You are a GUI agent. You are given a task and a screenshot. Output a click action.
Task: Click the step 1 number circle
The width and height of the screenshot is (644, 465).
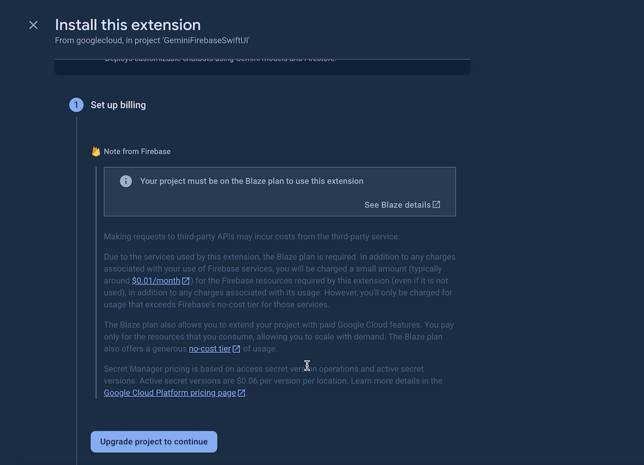[x=76, y=105]
